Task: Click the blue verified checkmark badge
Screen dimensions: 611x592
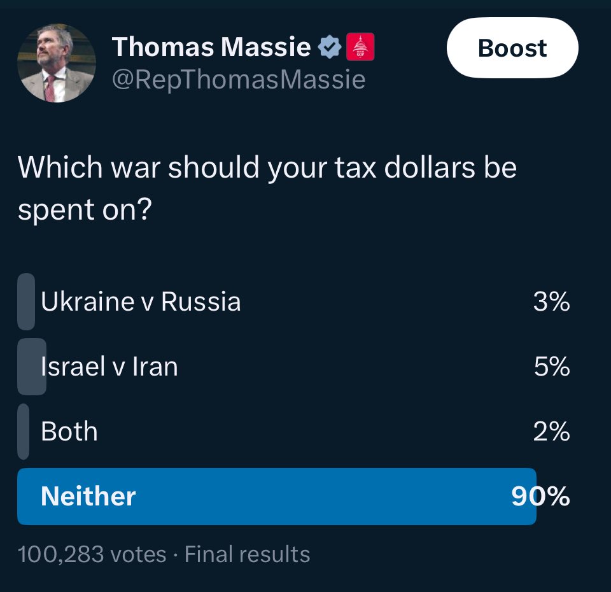Action: [x=330, y=48]
